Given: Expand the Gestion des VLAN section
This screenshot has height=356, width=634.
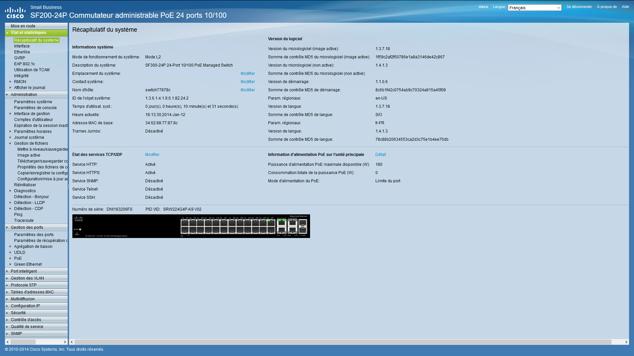Looking at the screenshot, I should pos(7,278).
